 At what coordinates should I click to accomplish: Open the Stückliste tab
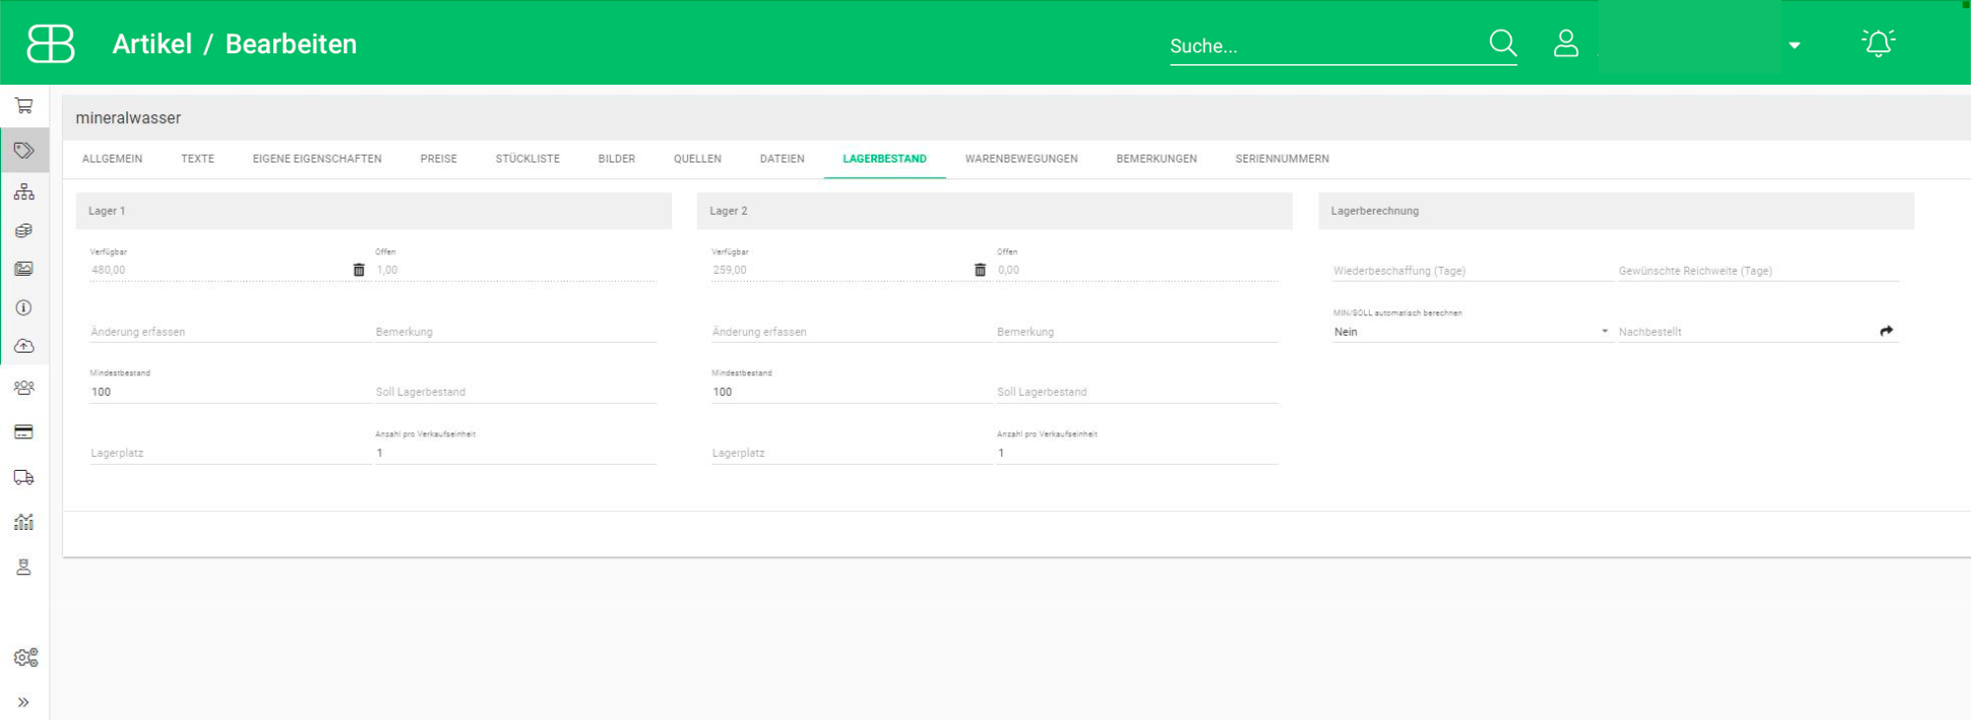click(x=527, y=159)
